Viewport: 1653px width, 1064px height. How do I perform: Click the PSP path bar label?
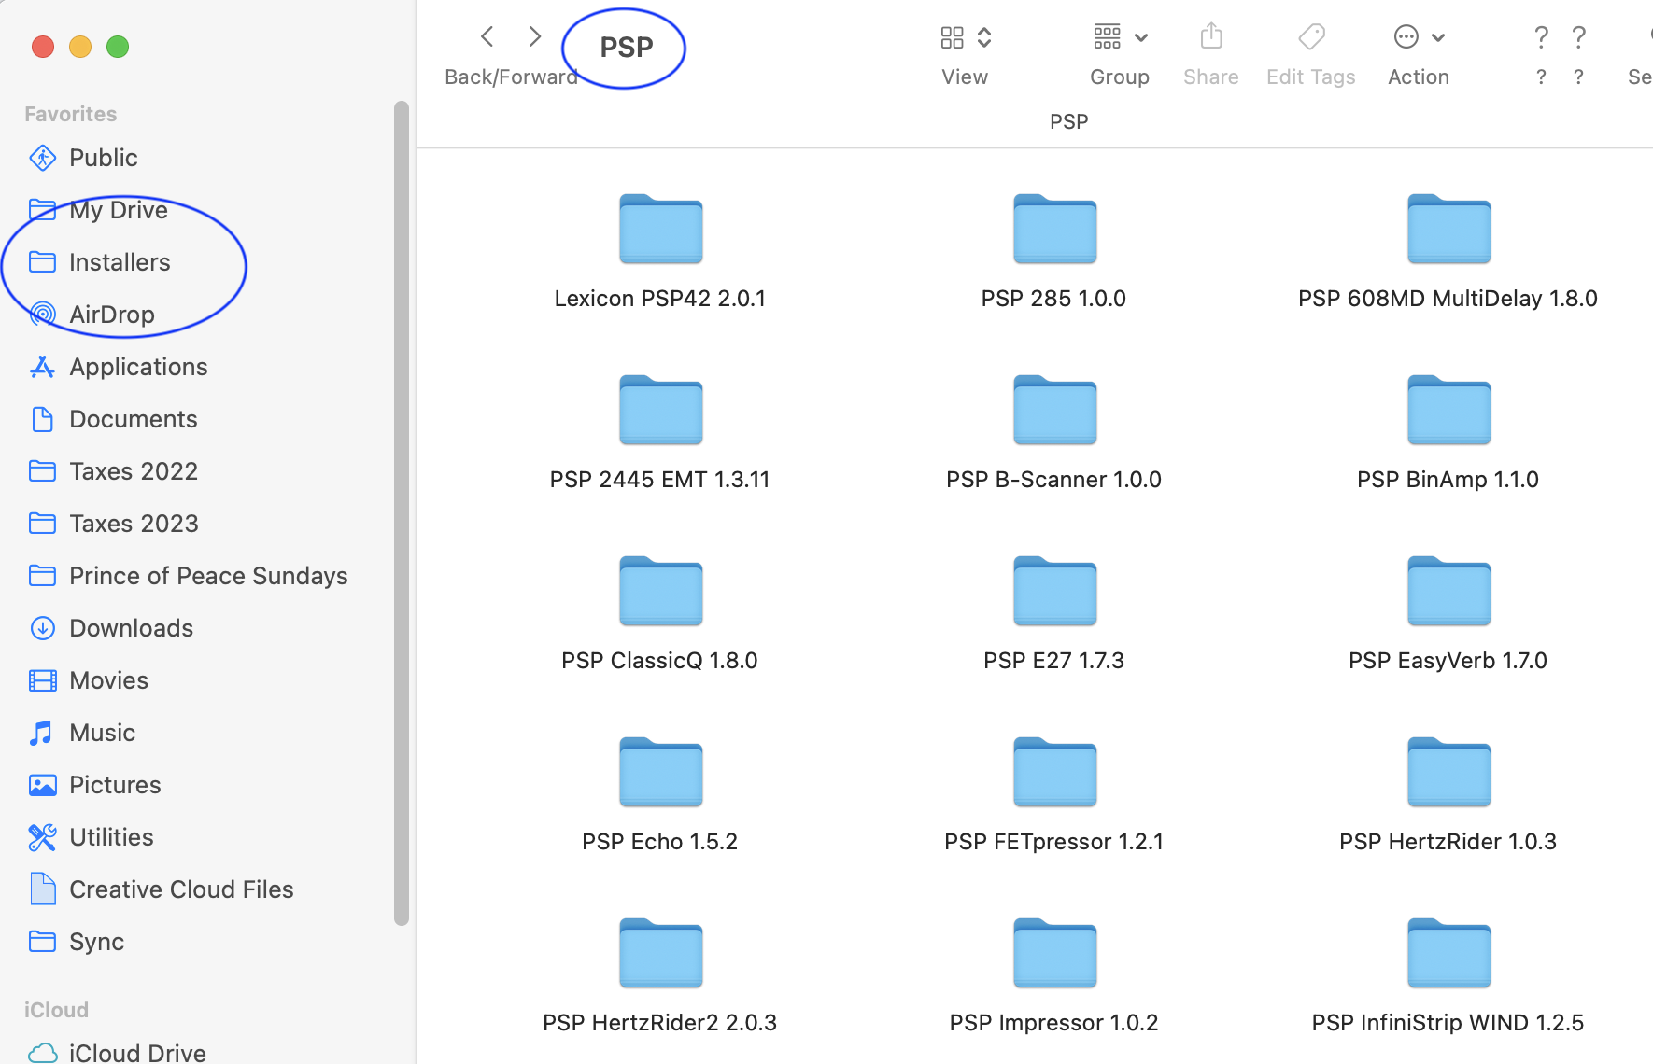1069,122
